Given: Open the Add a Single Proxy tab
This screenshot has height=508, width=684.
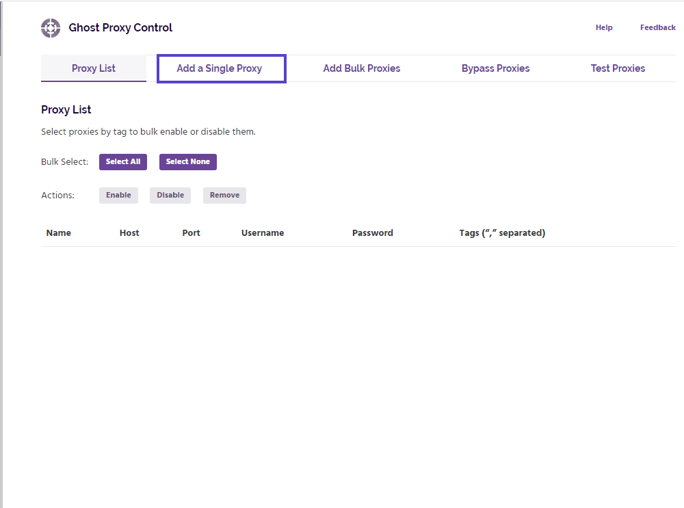Looking at the screenshot, I should tap(220, 68).
